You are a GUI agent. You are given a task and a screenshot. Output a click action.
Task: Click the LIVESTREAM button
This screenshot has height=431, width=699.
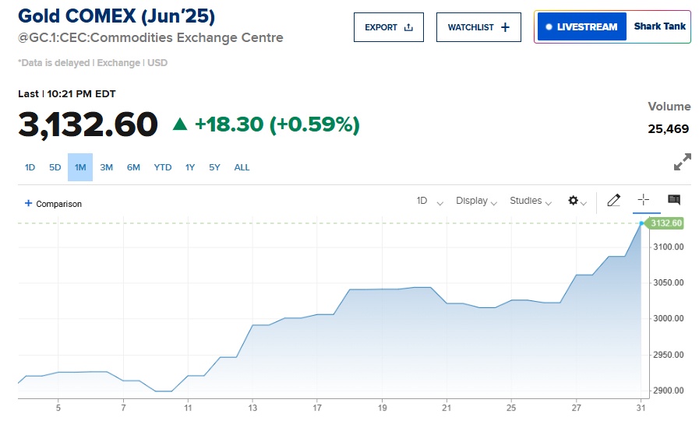[x=582, y=27]
